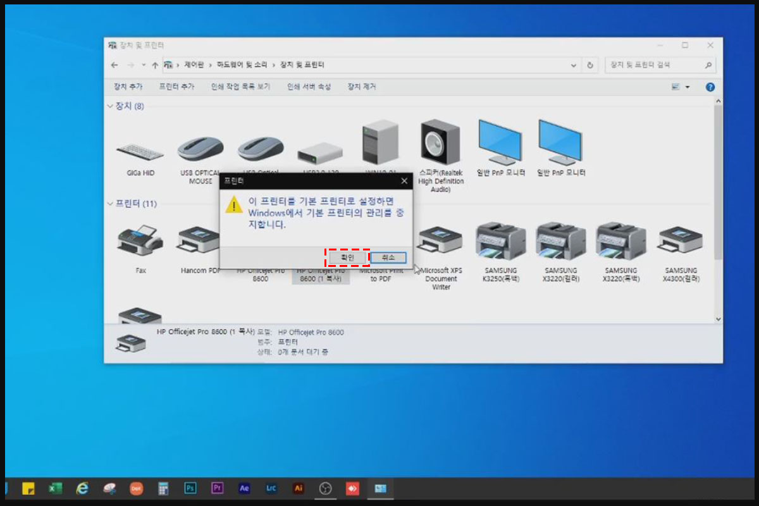Open Photoshop from the taskbar
The width and height of the screenshot is (759, 506).
[190, 488]
